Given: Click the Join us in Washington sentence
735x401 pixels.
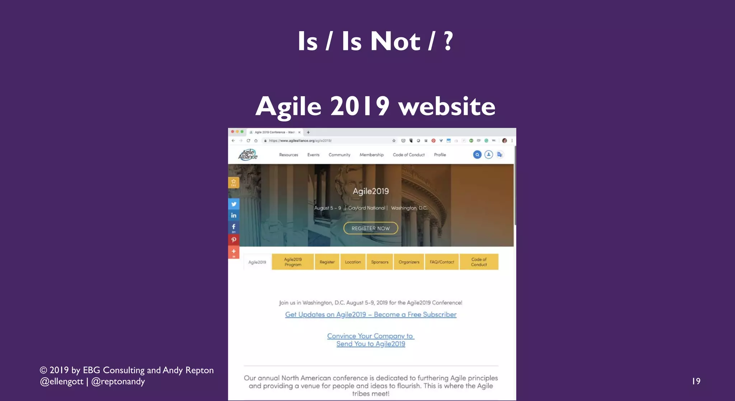Looking at the screenshot, I should tap(371, 303).
